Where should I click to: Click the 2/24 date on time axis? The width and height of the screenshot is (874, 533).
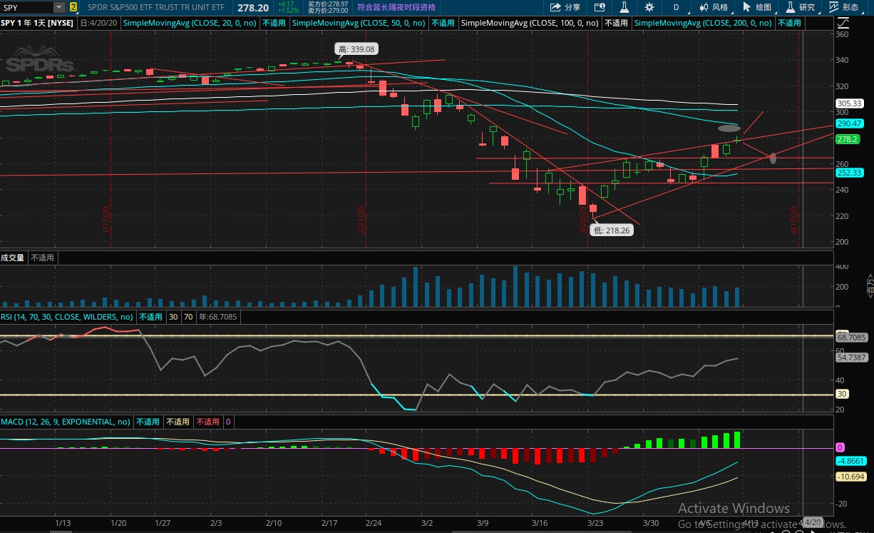(374, 523)
